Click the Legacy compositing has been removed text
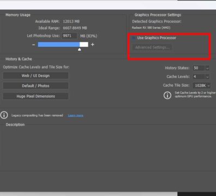The height and width of the screenshot is (196, 216). [37, 115]
